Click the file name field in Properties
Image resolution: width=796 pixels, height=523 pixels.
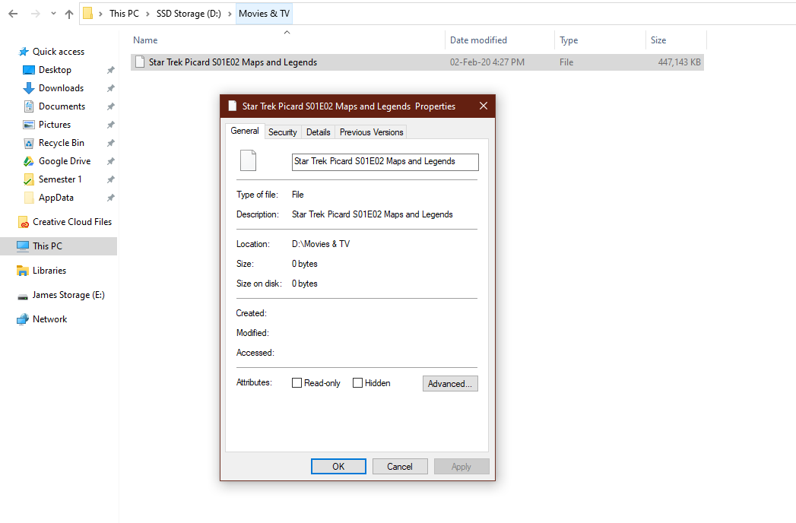(x=385, y=161)
